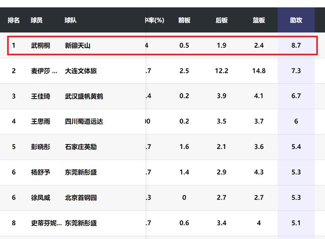Open player 王佳琦's name link

pyautogui.click(x=40, y=96)
